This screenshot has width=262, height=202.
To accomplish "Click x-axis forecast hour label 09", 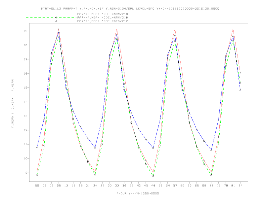I will coord(59,185).
